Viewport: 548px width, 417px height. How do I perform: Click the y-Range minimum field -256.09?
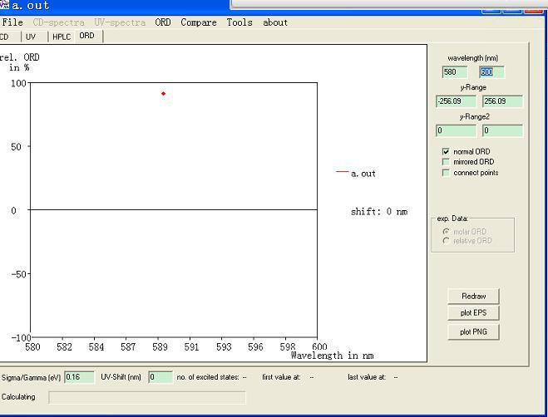(456, 101)
